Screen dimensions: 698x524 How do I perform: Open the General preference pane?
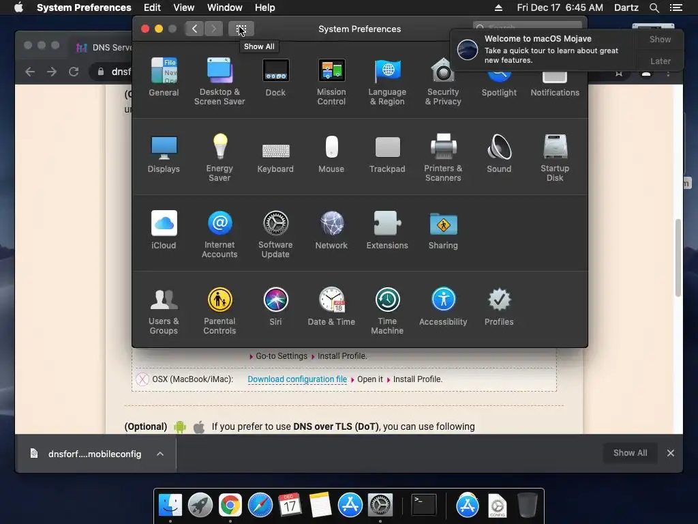tap(164, 77)
